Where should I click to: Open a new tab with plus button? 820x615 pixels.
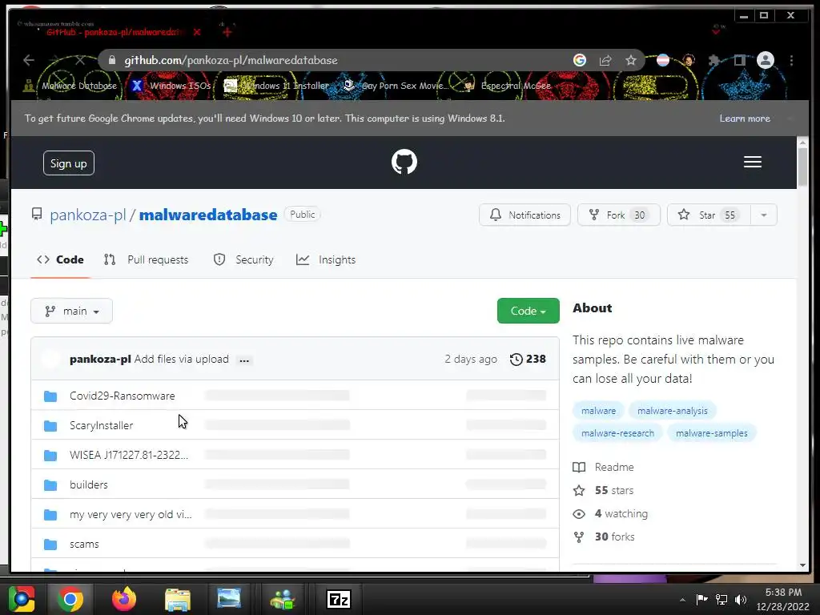(227, 32)
